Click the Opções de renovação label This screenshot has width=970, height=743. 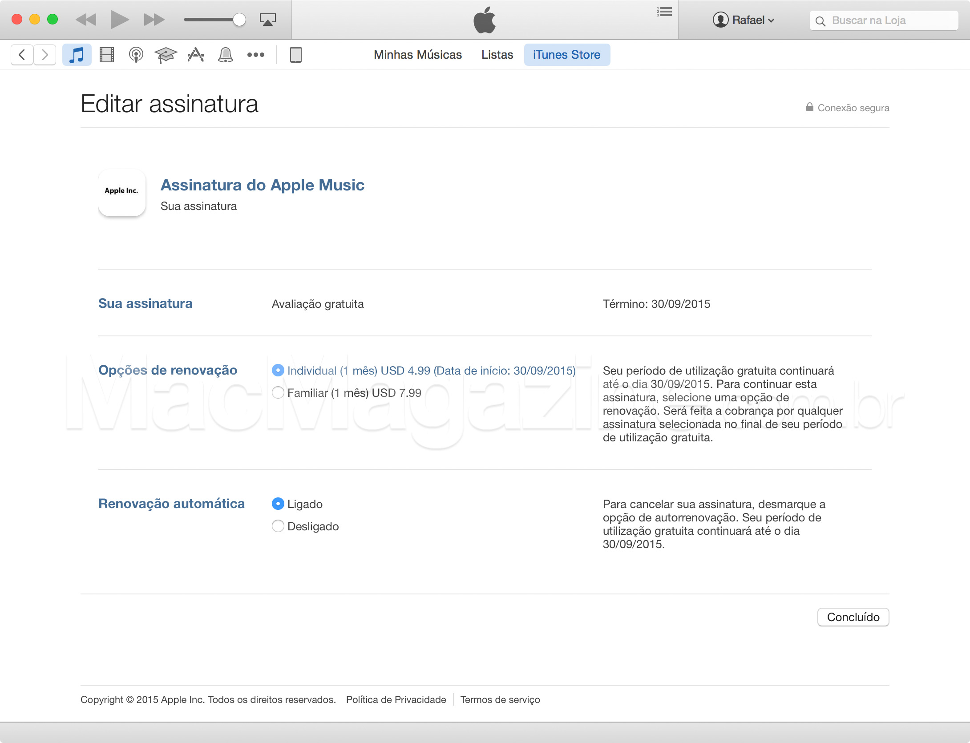tap(168, 370)
